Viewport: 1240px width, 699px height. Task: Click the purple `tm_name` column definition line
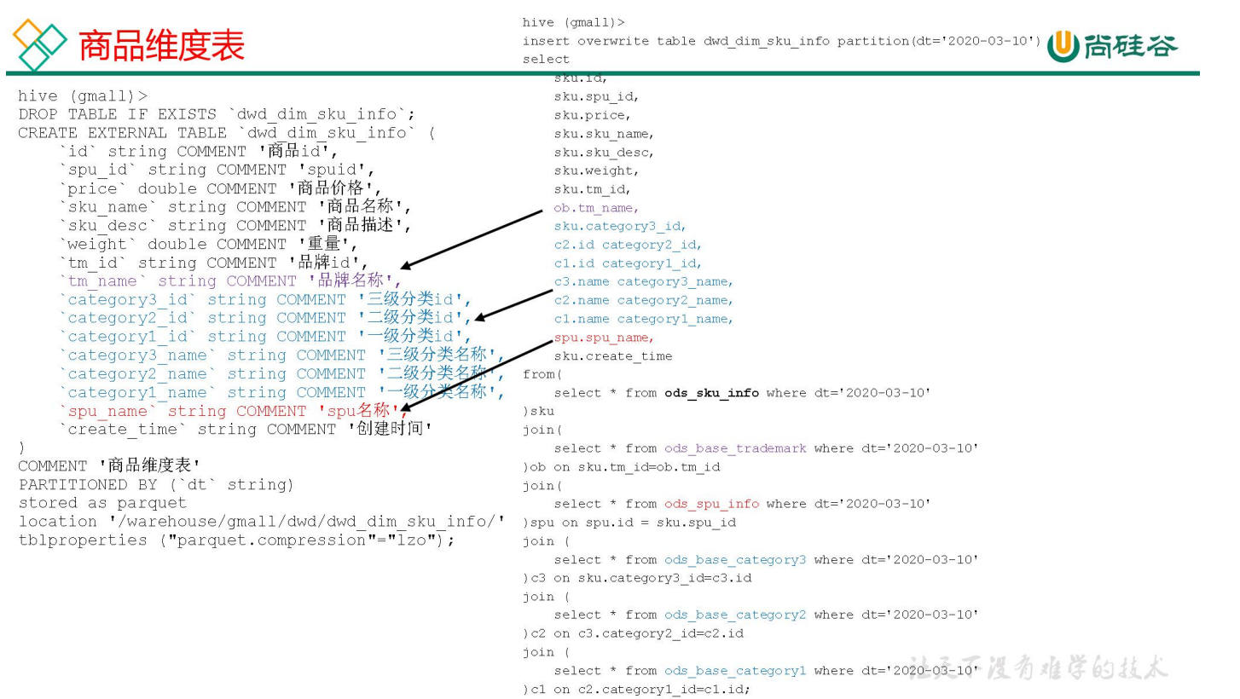(229, 281)
